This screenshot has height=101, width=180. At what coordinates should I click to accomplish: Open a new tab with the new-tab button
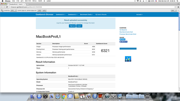27,4
